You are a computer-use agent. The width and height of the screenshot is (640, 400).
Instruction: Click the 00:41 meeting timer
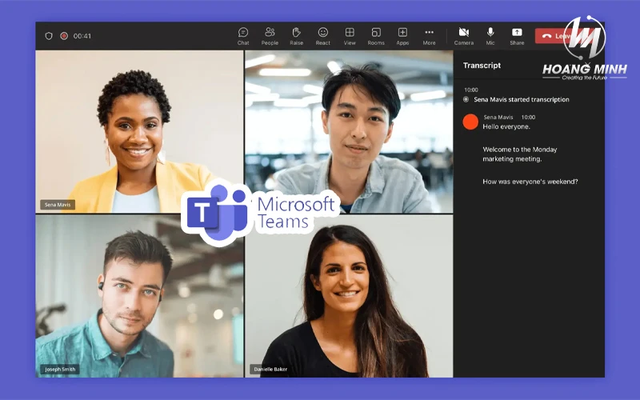tap(82, 36)
